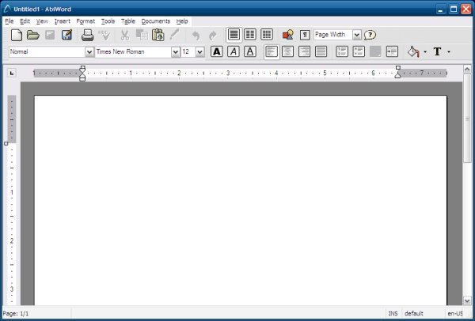This screenshot has height=321, width=475.
Task: Open the Page Width zoom dropdown
Action: coord(357,35)
